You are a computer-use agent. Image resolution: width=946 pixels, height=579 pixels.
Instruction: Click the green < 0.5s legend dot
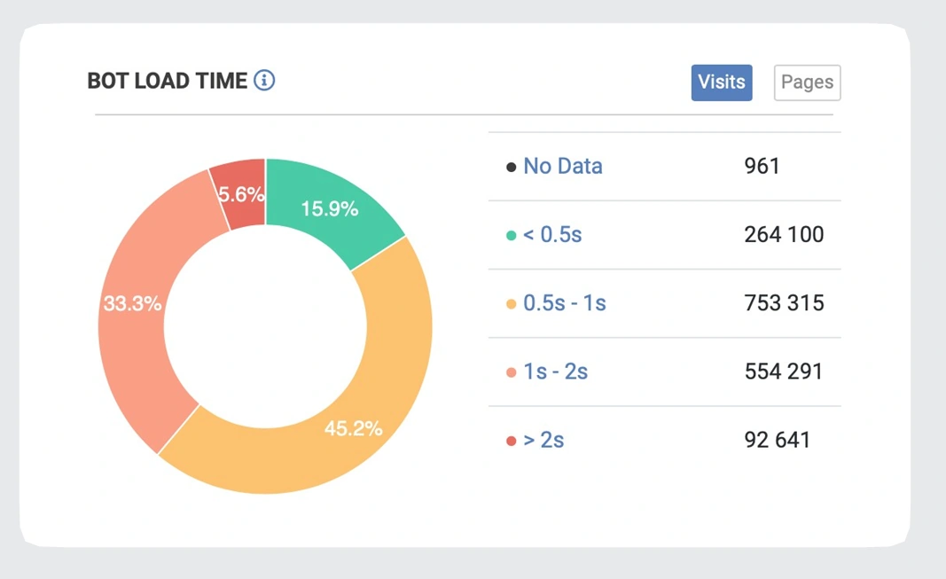pos(511,236)
